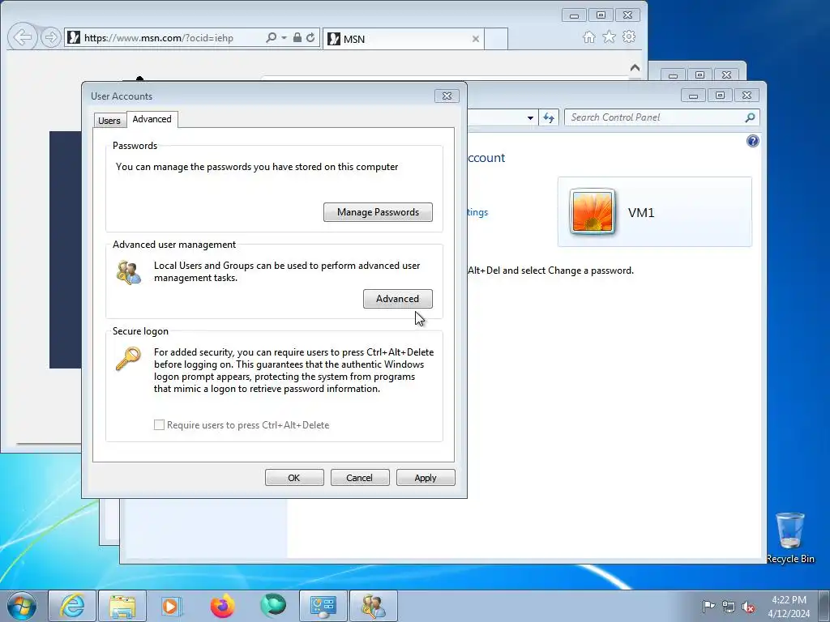
Task: Click the Secure logon key icon
Action: [x=128, y=359]
